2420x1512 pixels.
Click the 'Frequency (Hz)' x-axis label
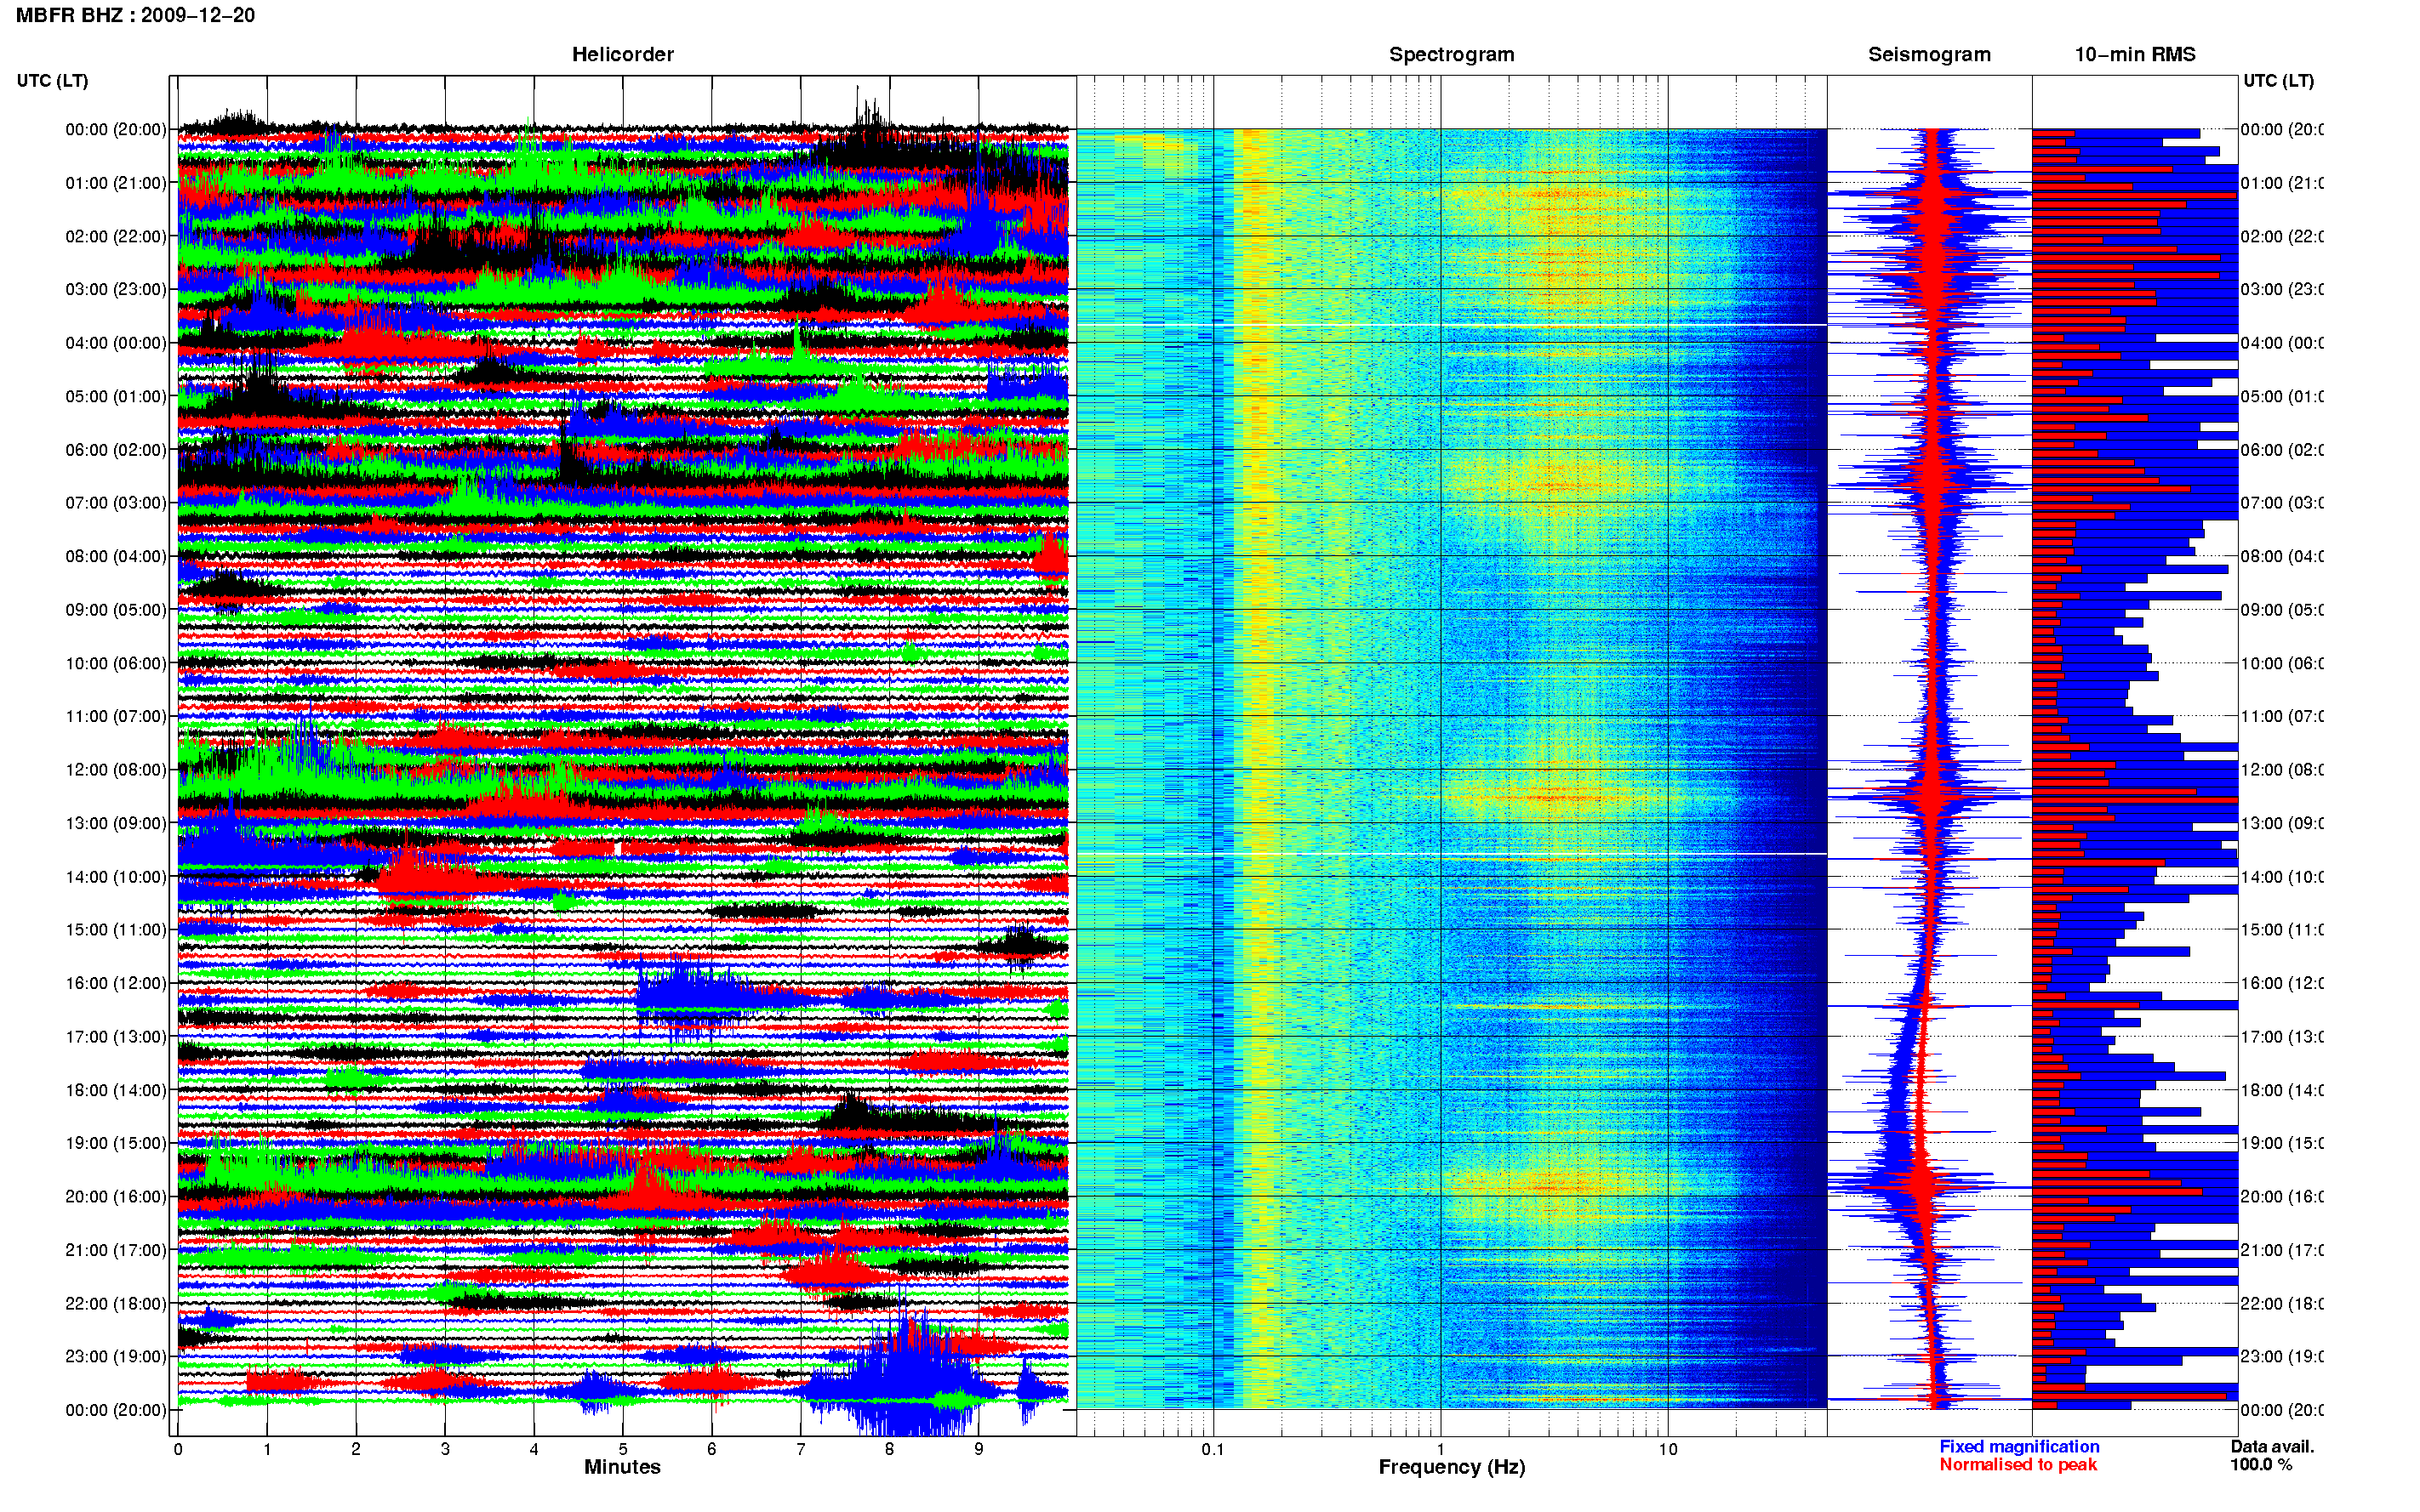[x=1452, y=1467]
